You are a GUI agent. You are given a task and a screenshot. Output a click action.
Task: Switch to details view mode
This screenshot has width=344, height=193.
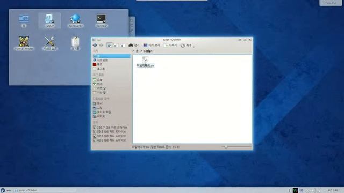point(123,46)
